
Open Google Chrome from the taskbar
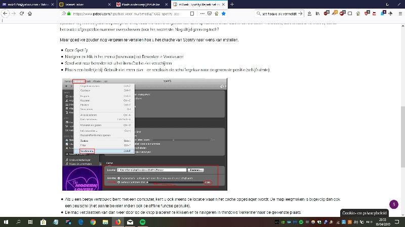[93, 222]
